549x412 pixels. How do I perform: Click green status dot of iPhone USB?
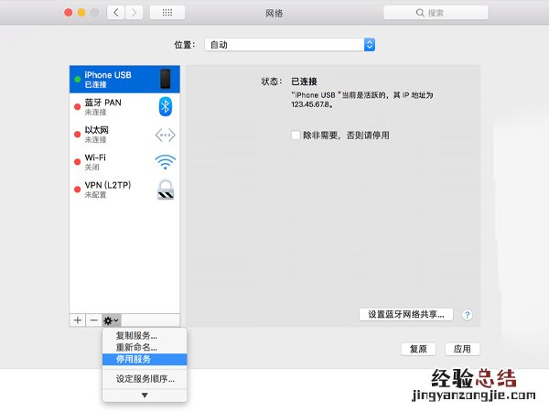point(78,80)
